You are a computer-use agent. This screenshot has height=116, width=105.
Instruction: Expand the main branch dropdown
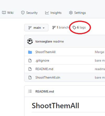[36, 28]
